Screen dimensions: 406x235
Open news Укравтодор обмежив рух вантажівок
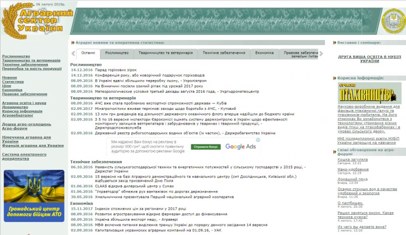click(156, 191)
